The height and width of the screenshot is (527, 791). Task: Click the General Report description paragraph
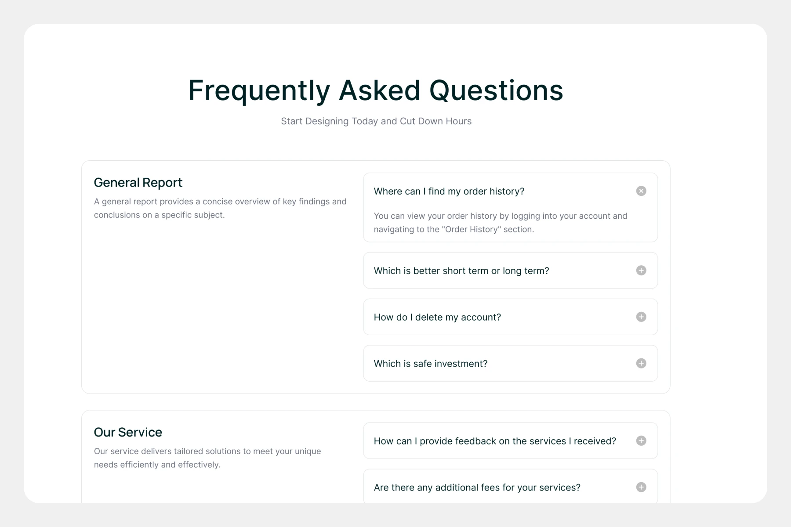pos(220,208)
